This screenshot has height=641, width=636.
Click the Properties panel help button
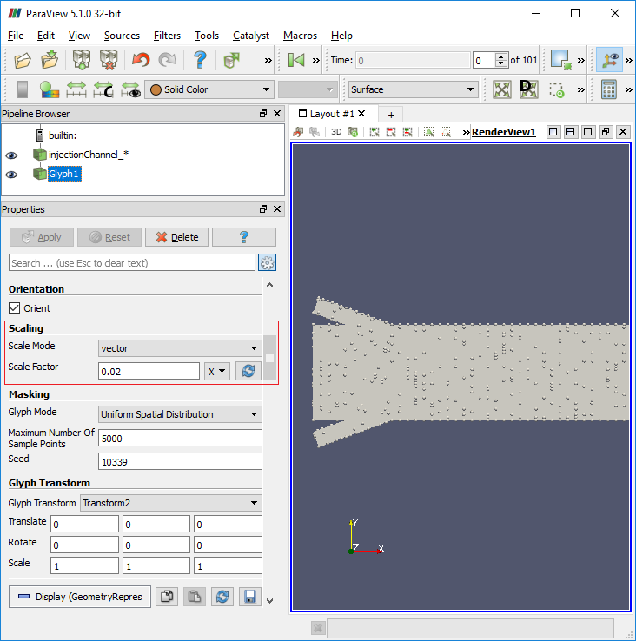(244, 237)
